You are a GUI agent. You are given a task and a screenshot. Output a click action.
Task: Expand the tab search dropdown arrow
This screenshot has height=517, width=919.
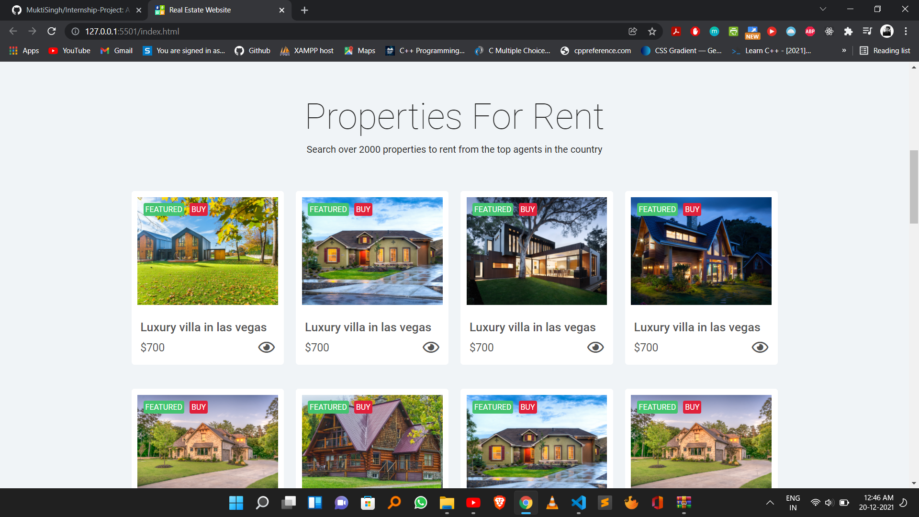point(823,10)
